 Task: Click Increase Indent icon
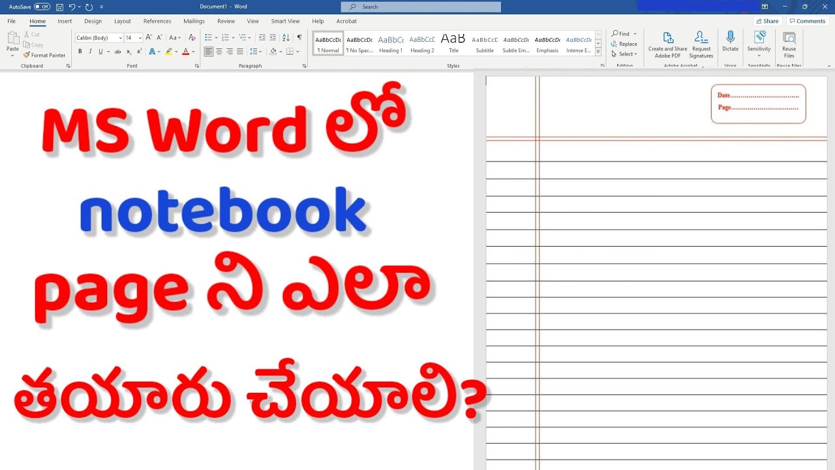click(x=271, y=38)
